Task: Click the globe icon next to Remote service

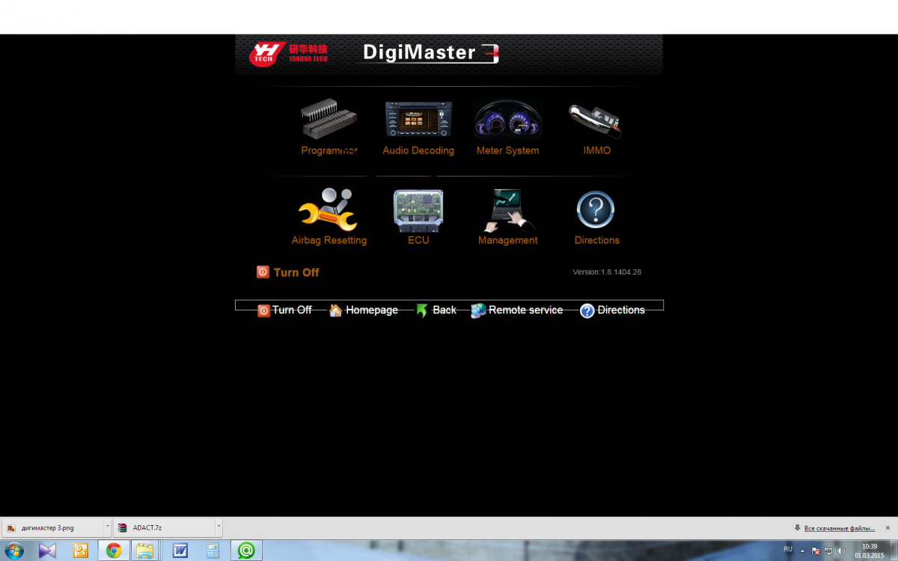Action: [x=478, y=310]
